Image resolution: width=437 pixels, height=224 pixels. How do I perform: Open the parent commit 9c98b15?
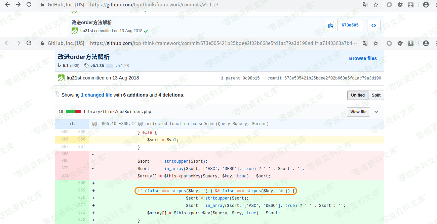[251, 78]
